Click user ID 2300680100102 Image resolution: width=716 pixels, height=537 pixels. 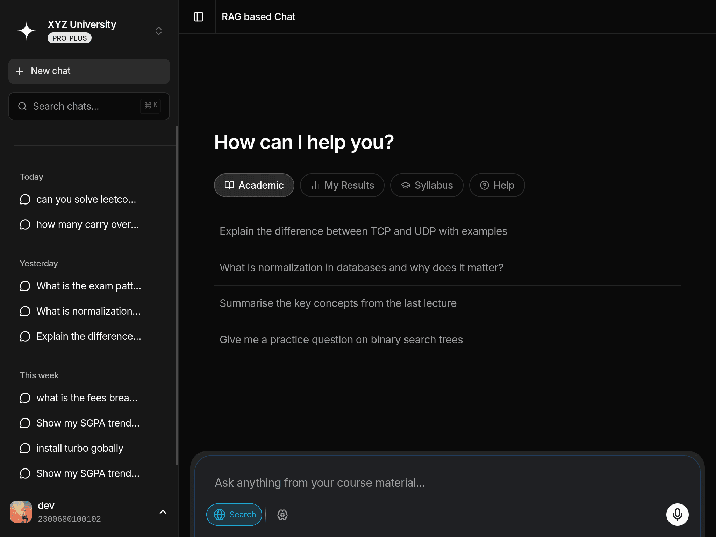coord(69,519)
